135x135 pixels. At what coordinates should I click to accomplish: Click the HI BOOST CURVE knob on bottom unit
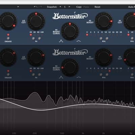point(70,67)
